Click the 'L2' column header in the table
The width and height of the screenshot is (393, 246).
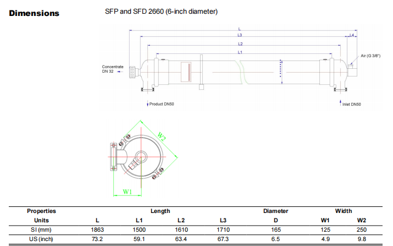click(x=181, y=220)
